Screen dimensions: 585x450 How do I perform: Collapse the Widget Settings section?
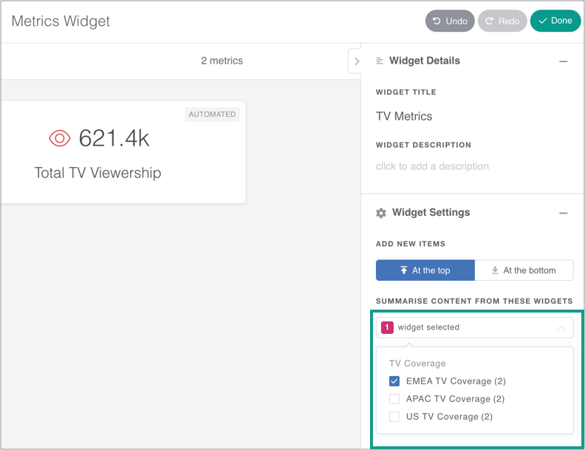pyautogui.click(x=564, y=213)
